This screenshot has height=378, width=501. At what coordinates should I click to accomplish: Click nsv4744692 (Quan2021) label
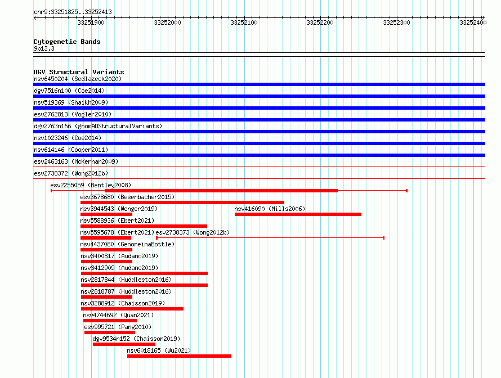[x=118, y=315]
